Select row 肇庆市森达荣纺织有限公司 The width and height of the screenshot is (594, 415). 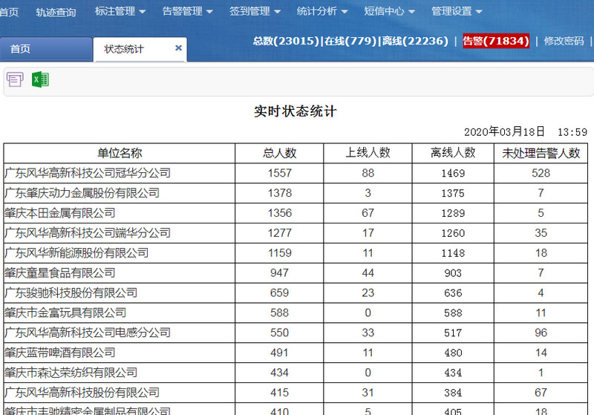click(296, 373)
